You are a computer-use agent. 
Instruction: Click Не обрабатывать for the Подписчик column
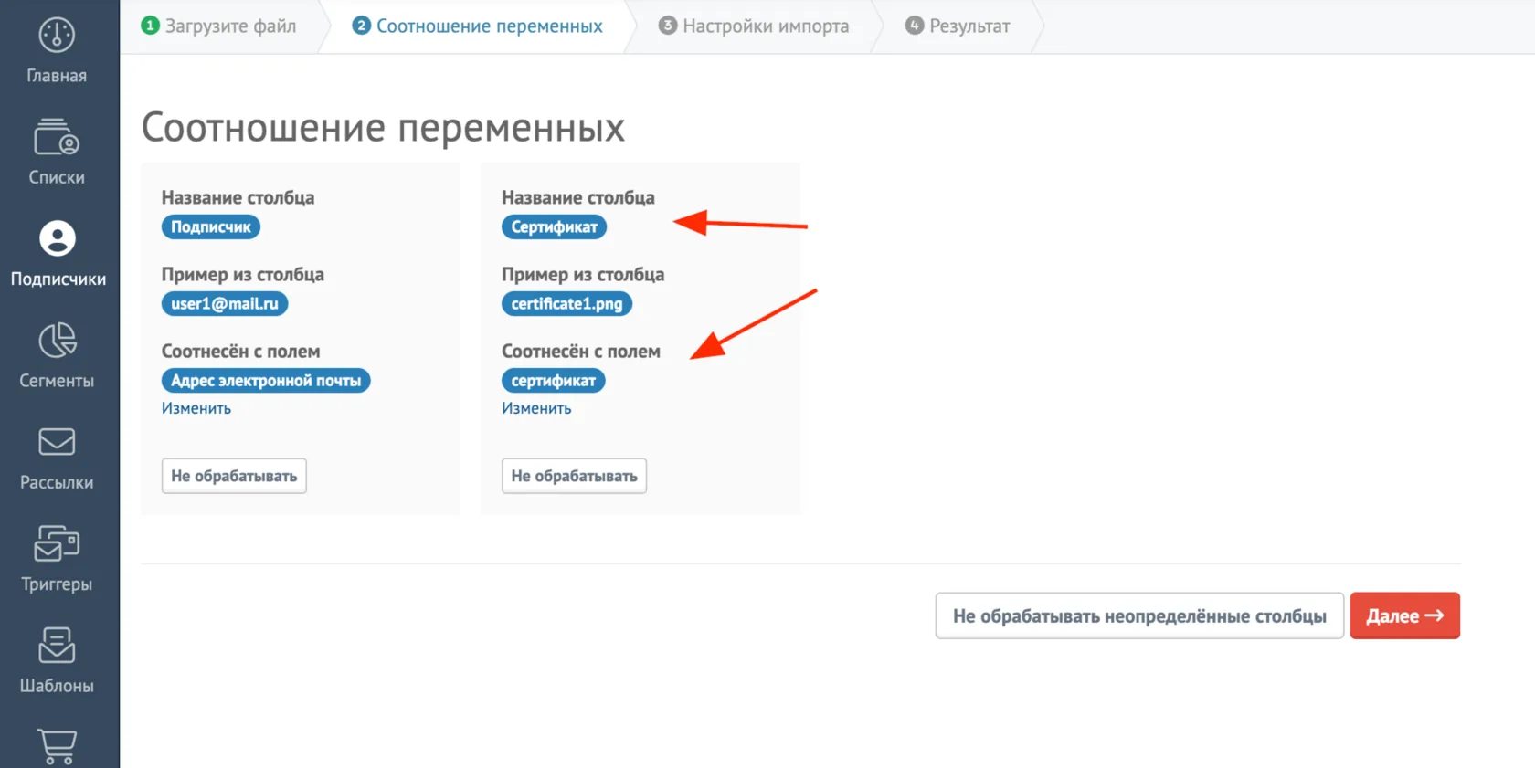pyautogui.click(x=234, y=476)
